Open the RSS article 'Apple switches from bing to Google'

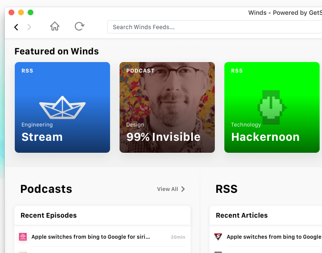[274, 237]
